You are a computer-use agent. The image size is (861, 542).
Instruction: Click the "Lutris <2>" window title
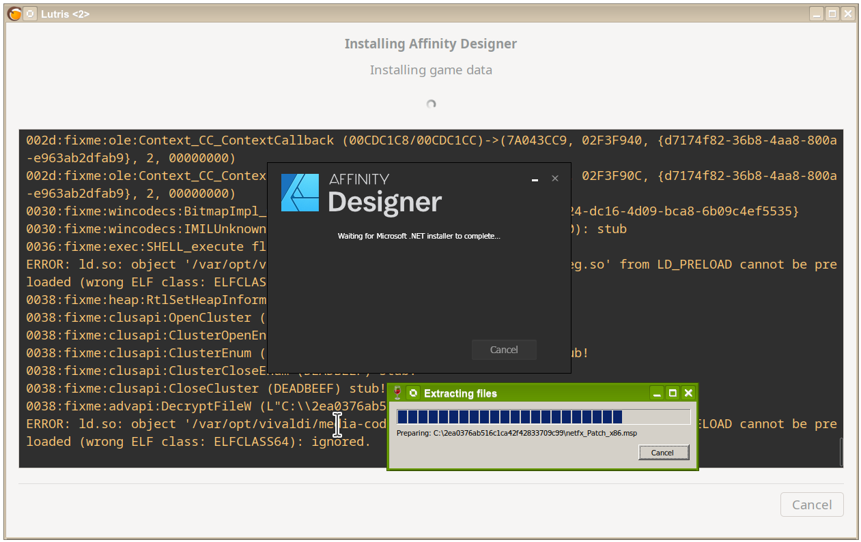coord(65,14)
